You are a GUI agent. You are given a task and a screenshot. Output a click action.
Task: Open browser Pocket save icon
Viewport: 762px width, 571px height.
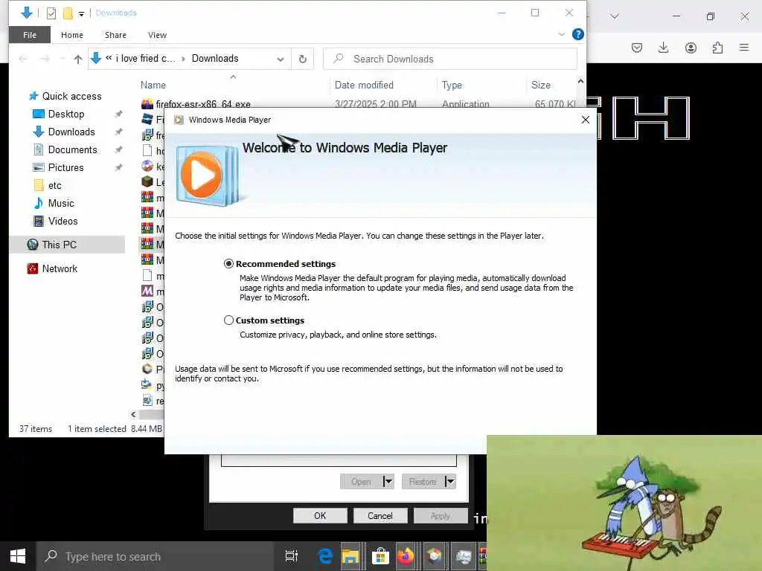[637, 48]
